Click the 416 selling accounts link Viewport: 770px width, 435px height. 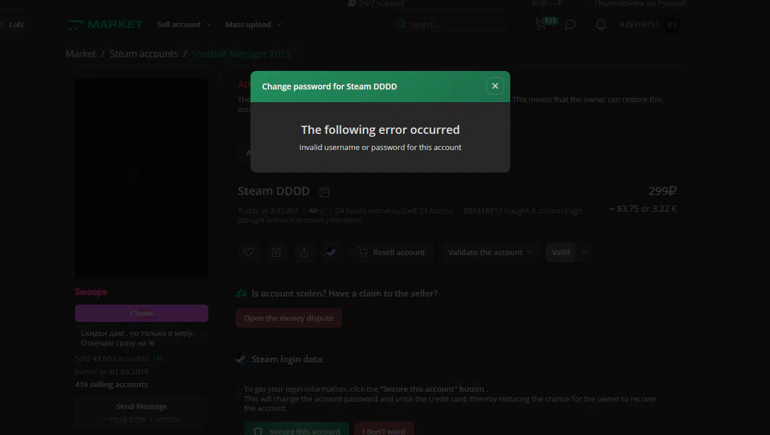pyautogui.click(x=111, y=384)
